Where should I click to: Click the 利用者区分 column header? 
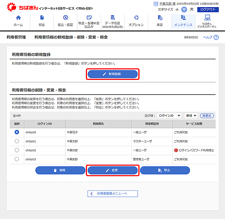tap(152, 124)
